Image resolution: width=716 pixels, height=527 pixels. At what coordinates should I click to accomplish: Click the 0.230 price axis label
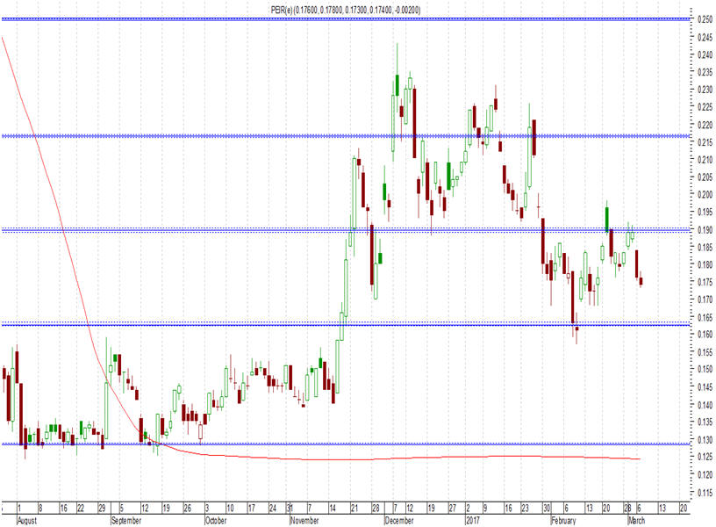coord(705,90)
